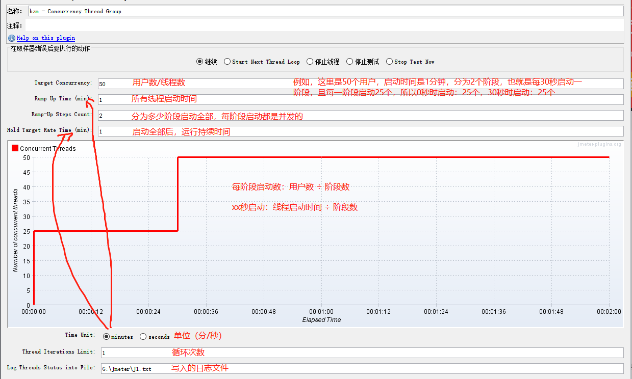Screen dimensions: 632x379
Task: Focus the Thread Iterations Limit field
Action: coord(362,353)
